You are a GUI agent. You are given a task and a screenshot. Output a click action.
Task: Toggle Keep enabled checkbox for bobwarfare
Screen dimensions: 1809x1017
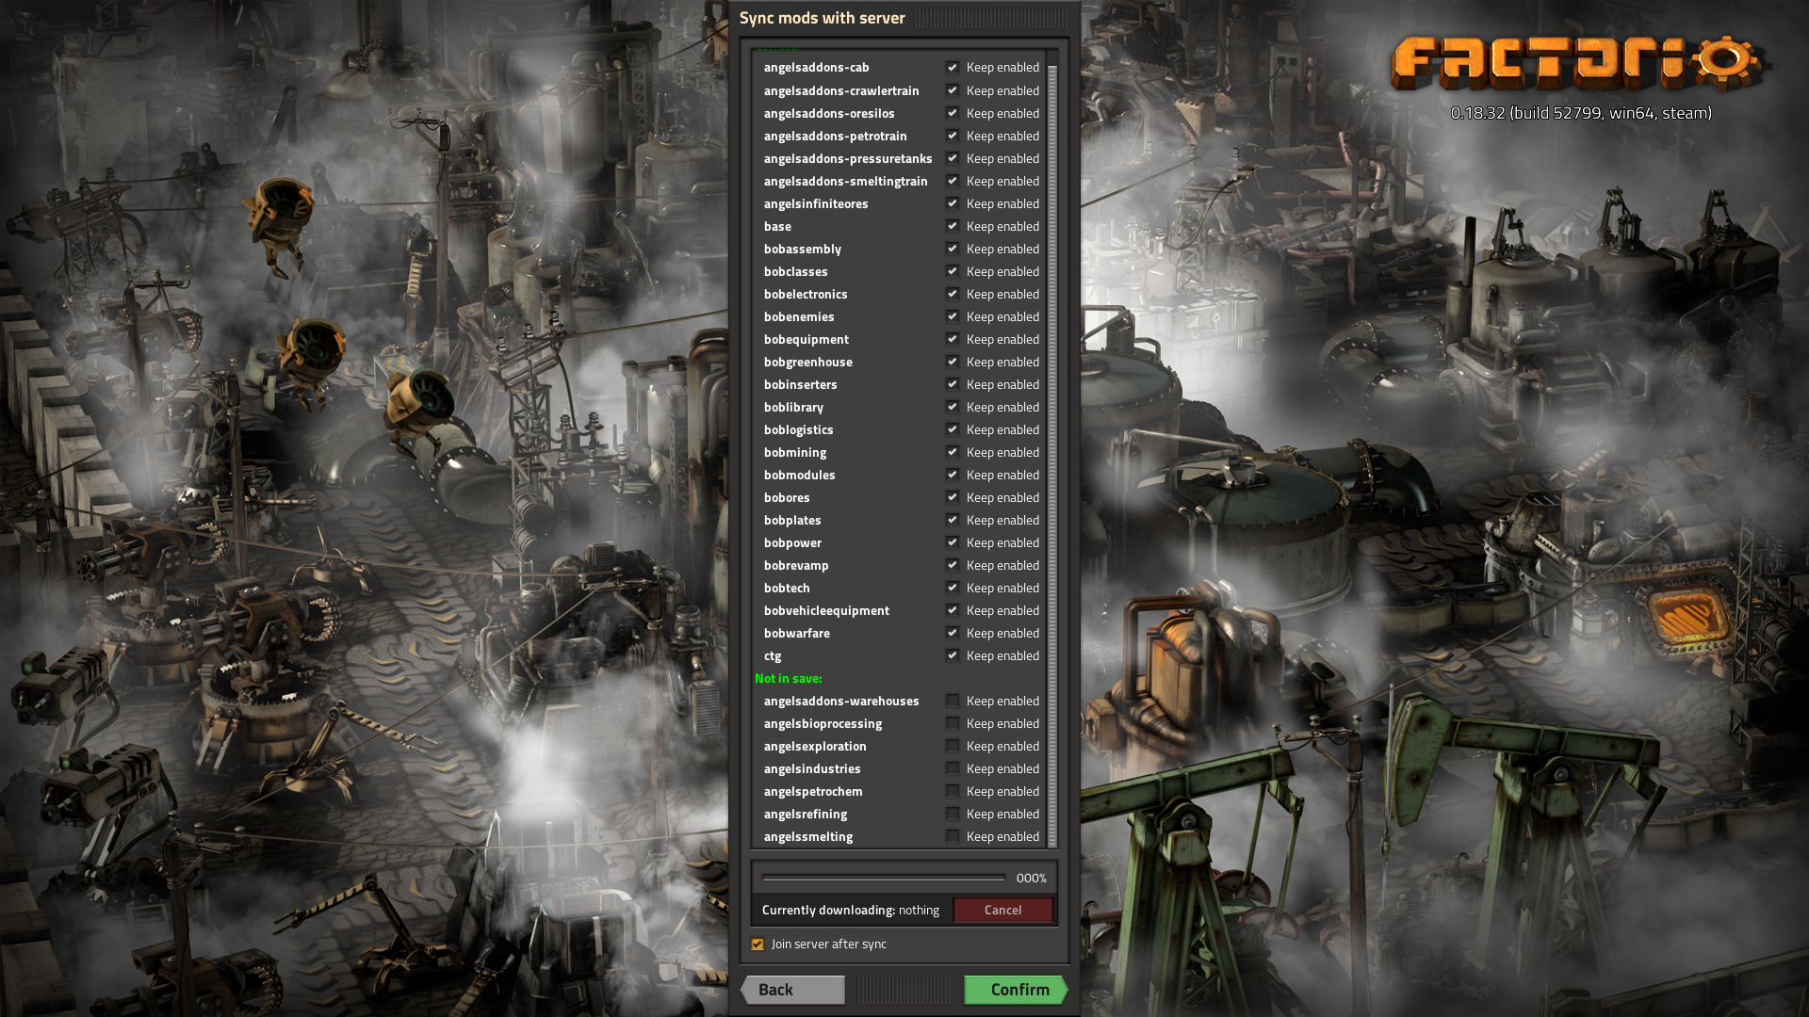(x=953, y=633)
